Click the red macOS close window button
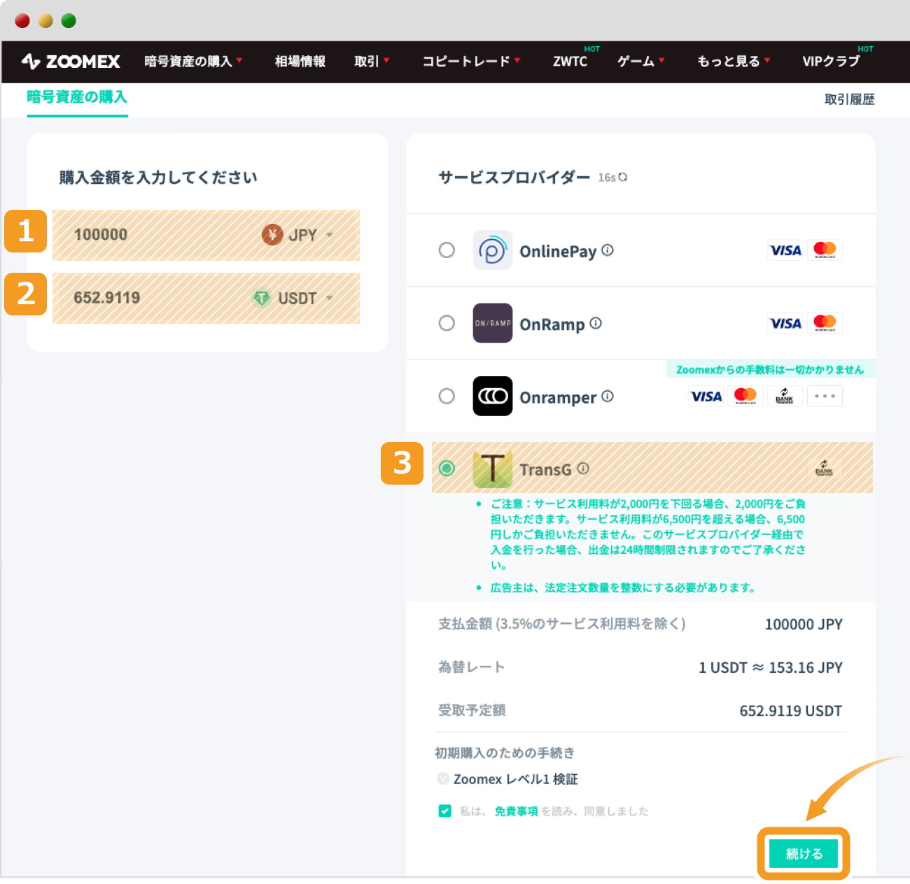Screen dimensions: 910x884 pos(22,21)
